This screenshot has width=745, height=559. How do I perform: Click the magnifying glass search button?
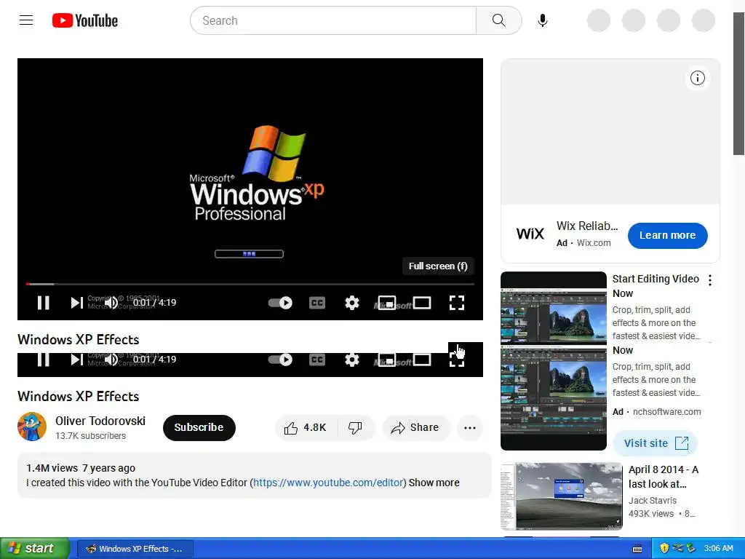(499, 20)
